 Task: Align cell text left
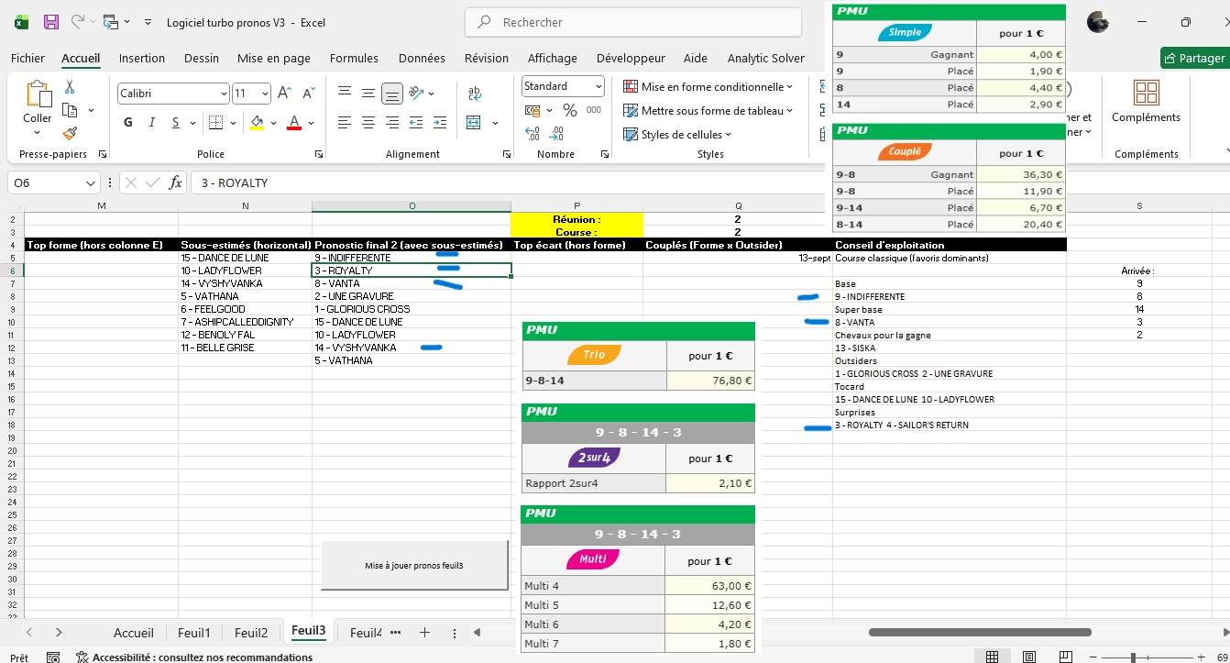pyautogui.click(x=345, y=122)
